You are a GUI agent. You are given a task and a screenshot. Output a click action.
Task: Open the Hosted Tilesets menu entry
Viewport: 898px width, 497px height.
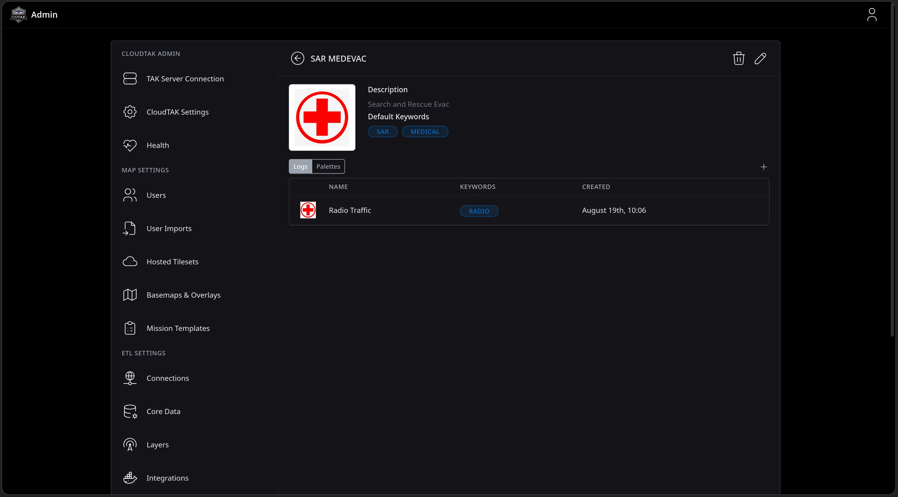(x=194, y=262)
